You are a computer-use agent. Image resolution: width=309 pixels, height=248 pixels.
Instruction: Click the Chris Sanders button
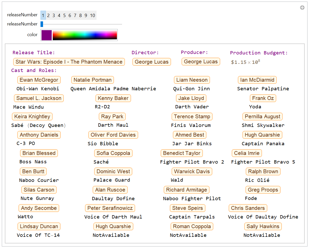tap(248, 208)
